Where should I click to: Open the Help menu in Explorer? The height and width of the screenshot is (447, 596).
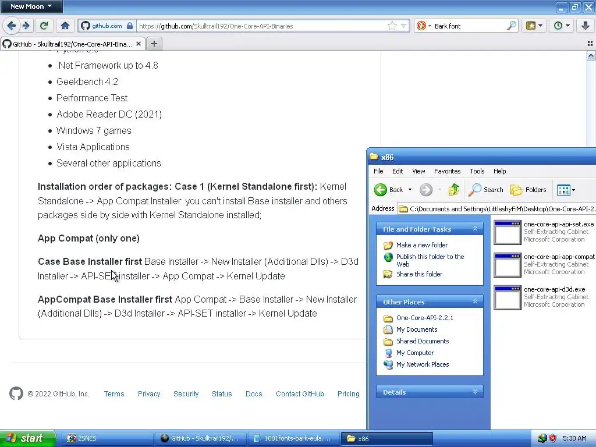499,171
